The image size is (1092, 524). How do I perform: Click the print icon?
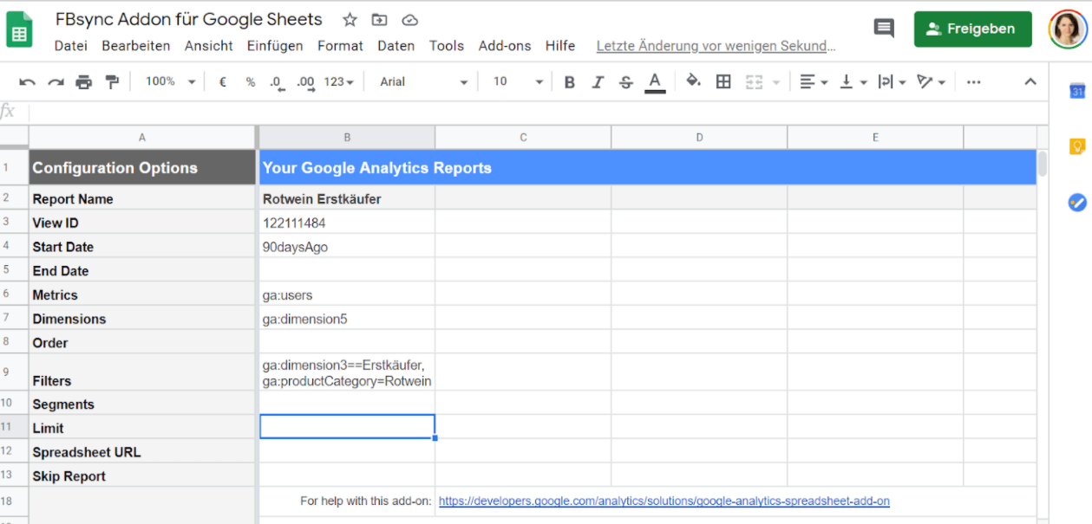[x=83, y=82]
